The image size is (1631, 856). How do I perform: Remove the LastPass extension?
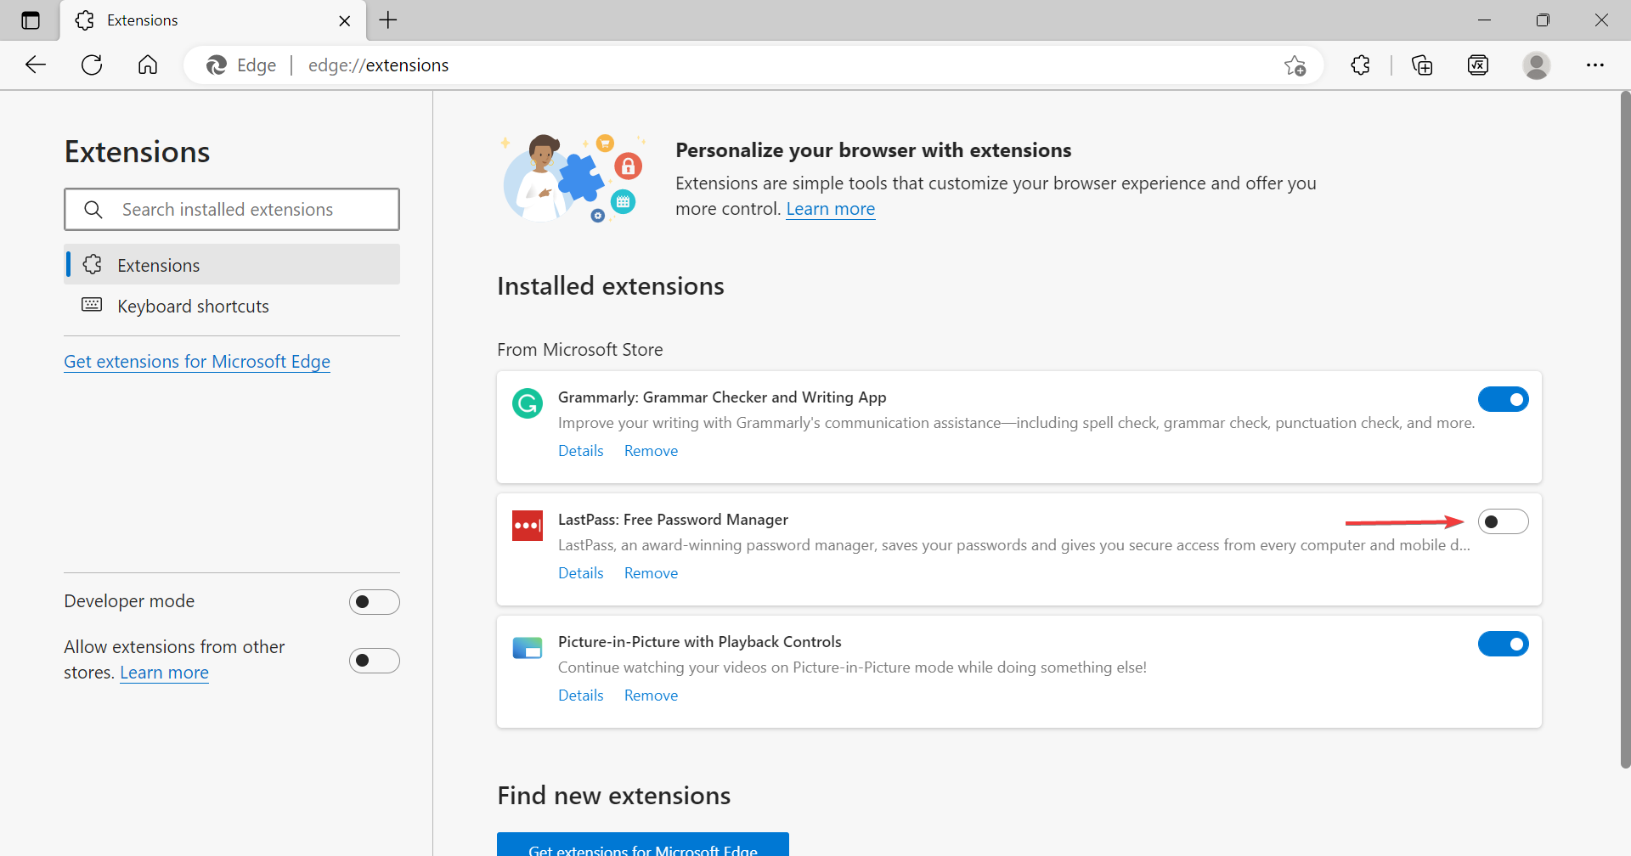651,573
